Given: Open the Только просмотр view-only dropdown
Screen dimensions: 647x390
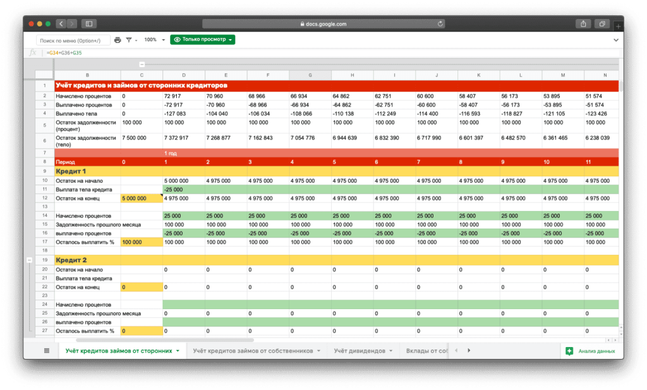Looking at the screenshot, I should (202, 40).
